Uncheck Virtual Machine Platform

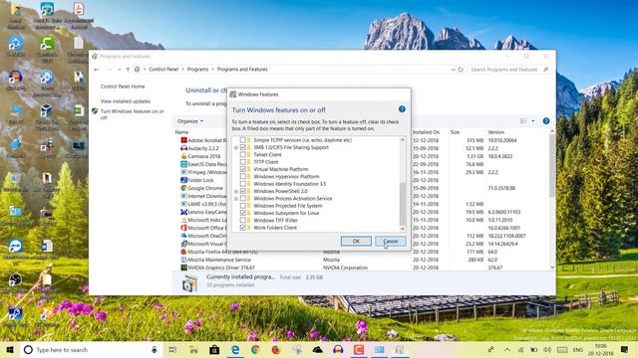tap(243, 169)
